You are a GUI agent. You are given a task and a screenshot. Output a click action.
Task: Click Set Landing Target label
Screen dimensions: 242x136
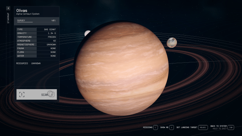pyautogui.click(x=187, y=127)
